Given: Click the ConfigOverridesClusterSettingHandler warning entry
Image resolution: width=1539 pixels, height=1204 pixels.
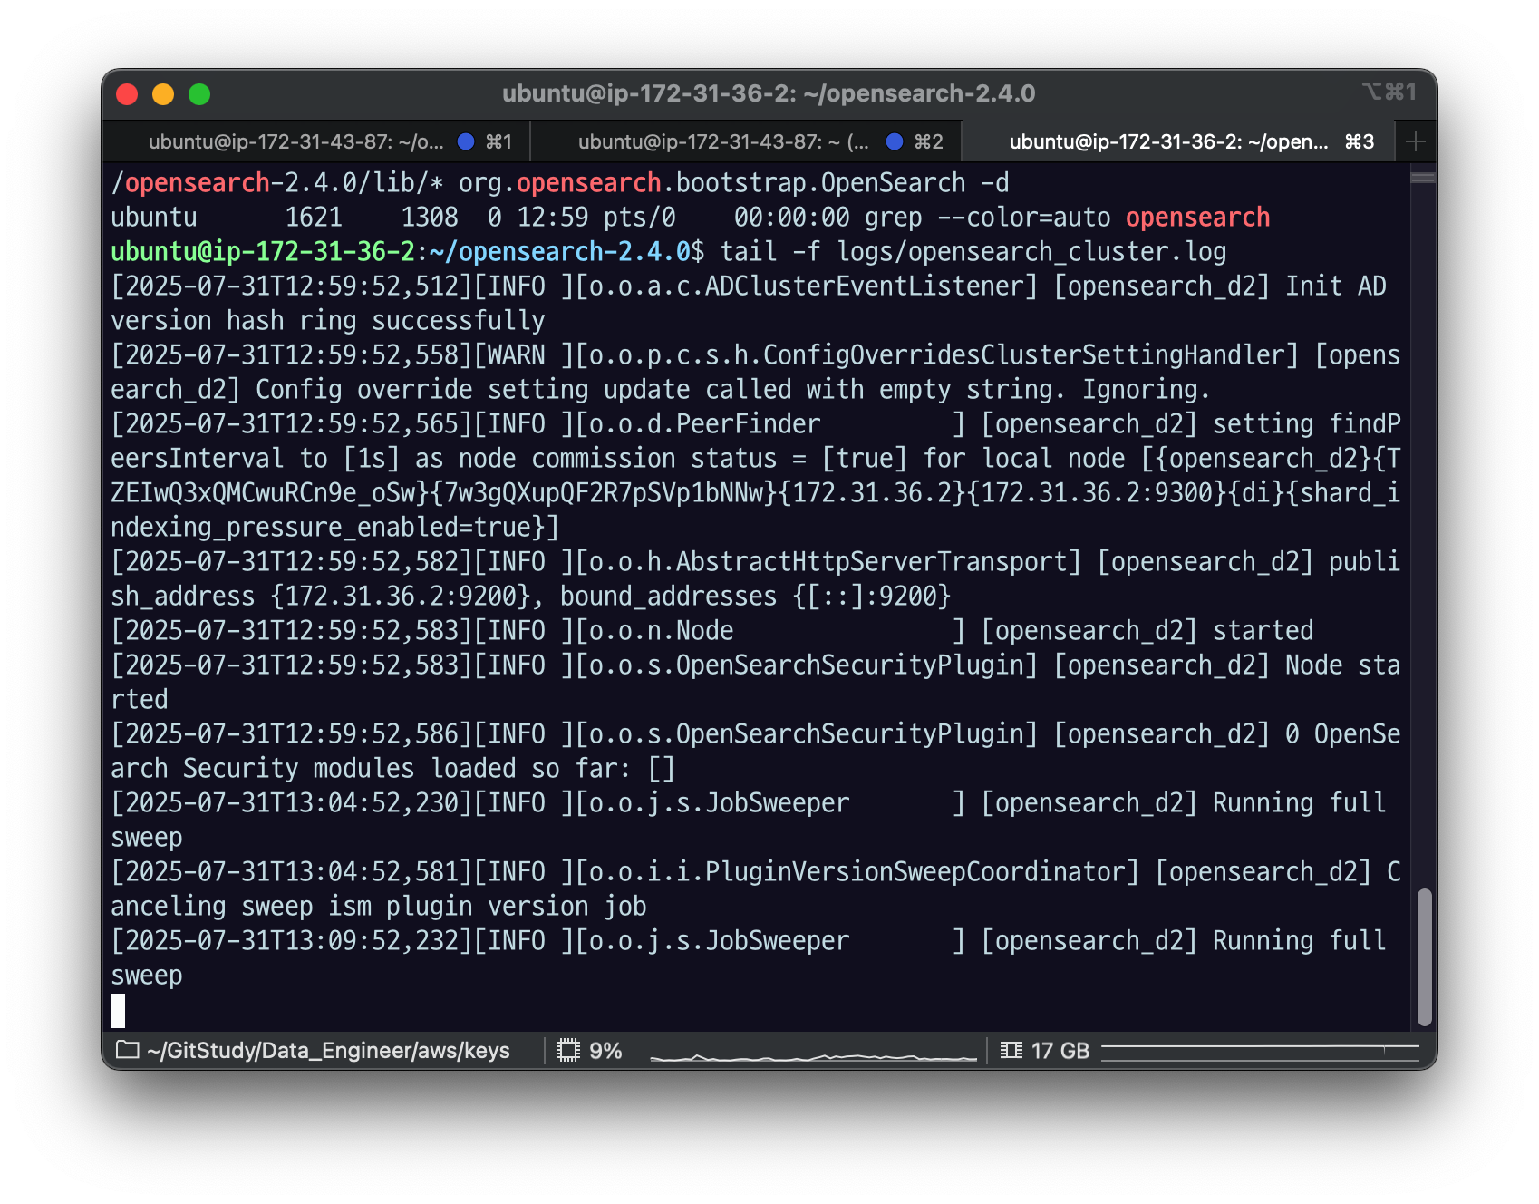Looking at the screenshot, I should (x=756, y=373).
